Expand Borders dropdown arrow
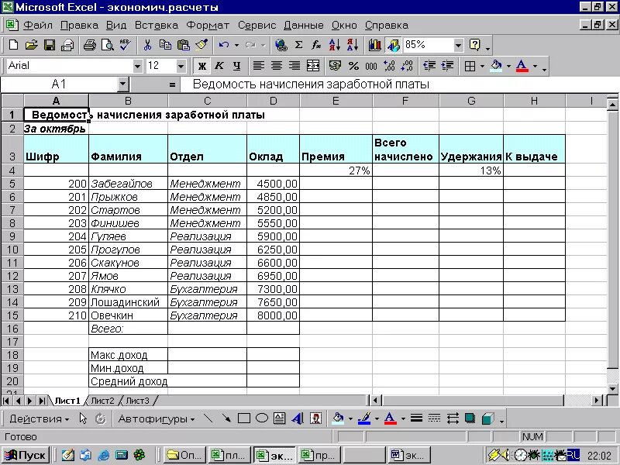 tap(482, 66)
